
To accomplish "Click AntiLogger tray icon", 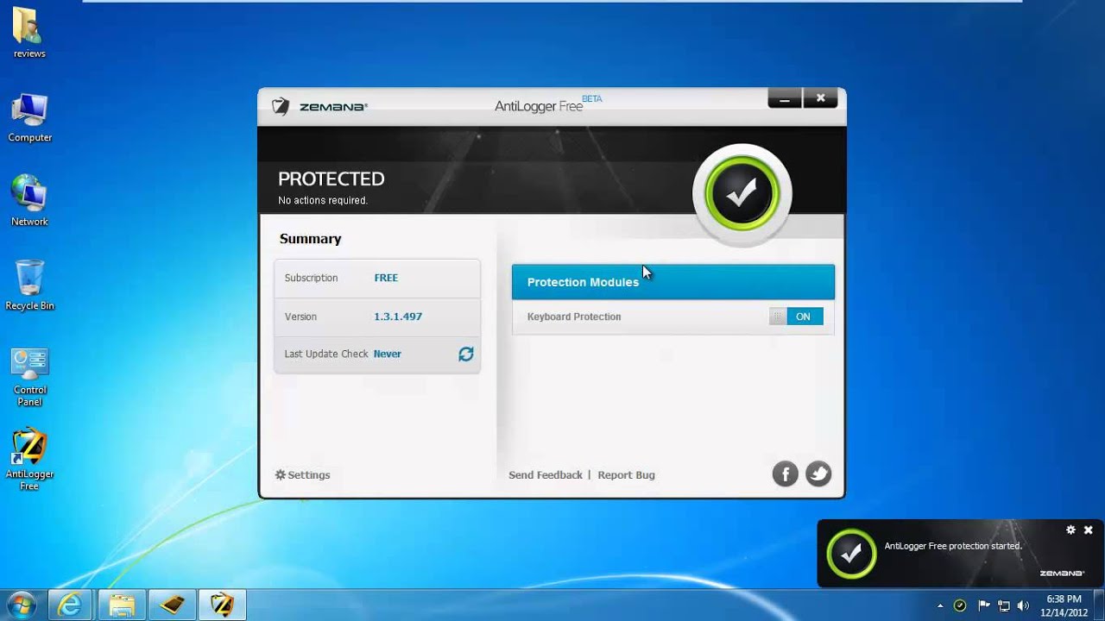I will 960,605.
